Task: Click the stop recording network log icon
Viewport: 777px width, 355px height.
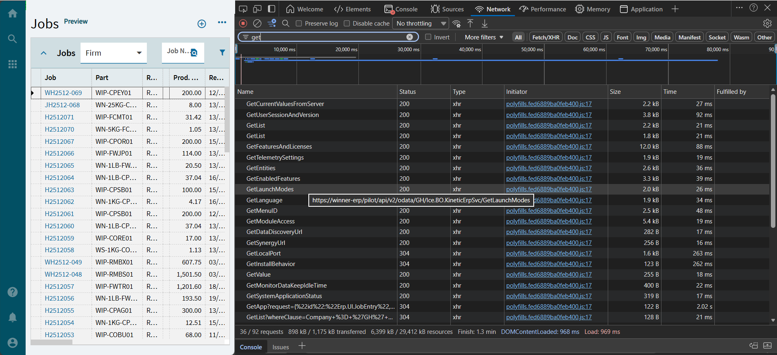Action: (x=243, y=24)
